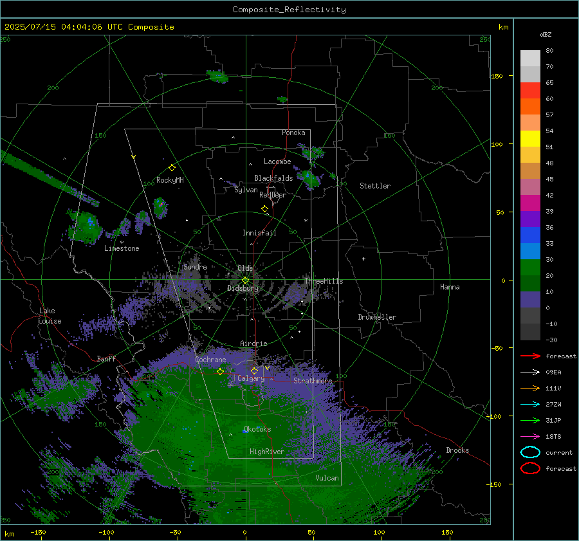Select the red swatch beside 65 dBZ

[x=530, y=90]
